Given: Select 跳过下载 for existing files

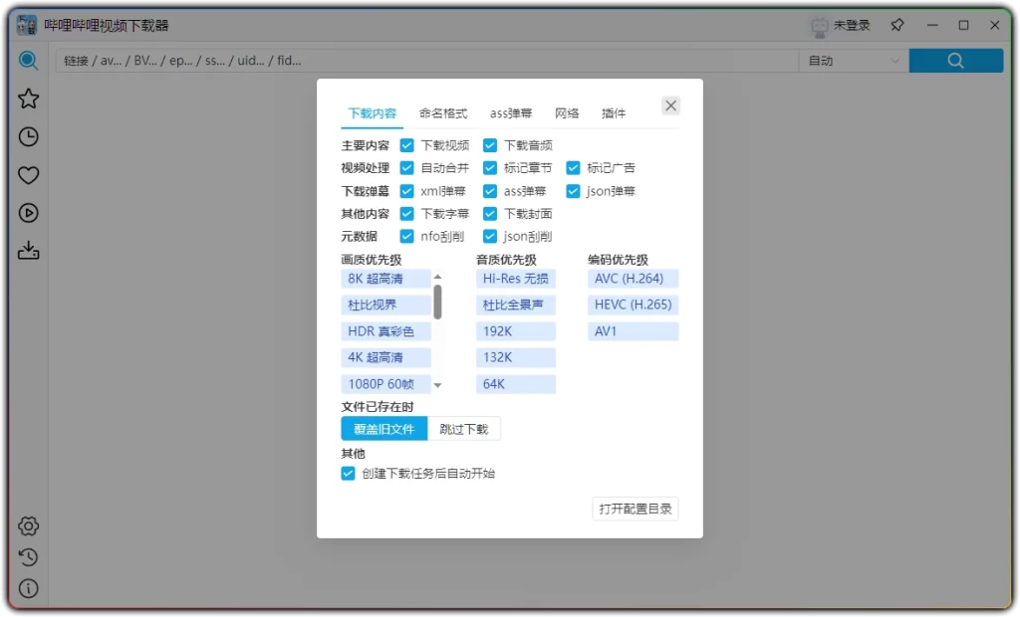Looking at the screenshot, I should point(464,429).
